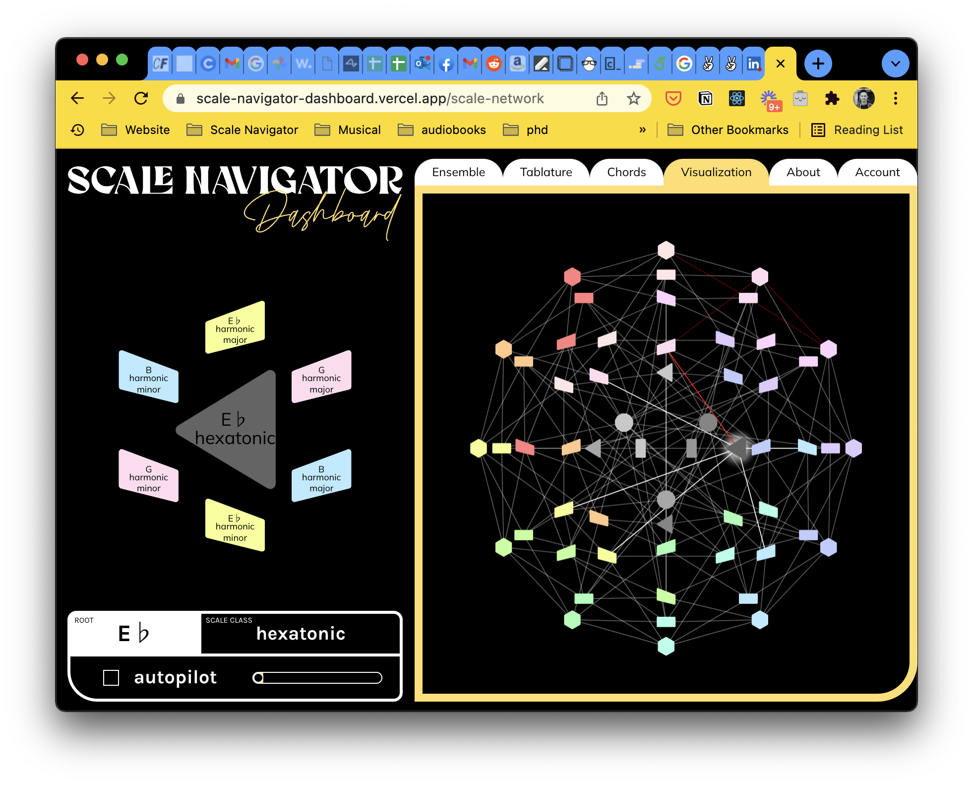
Task: Open a new browser tab
Action: (818, 64)
